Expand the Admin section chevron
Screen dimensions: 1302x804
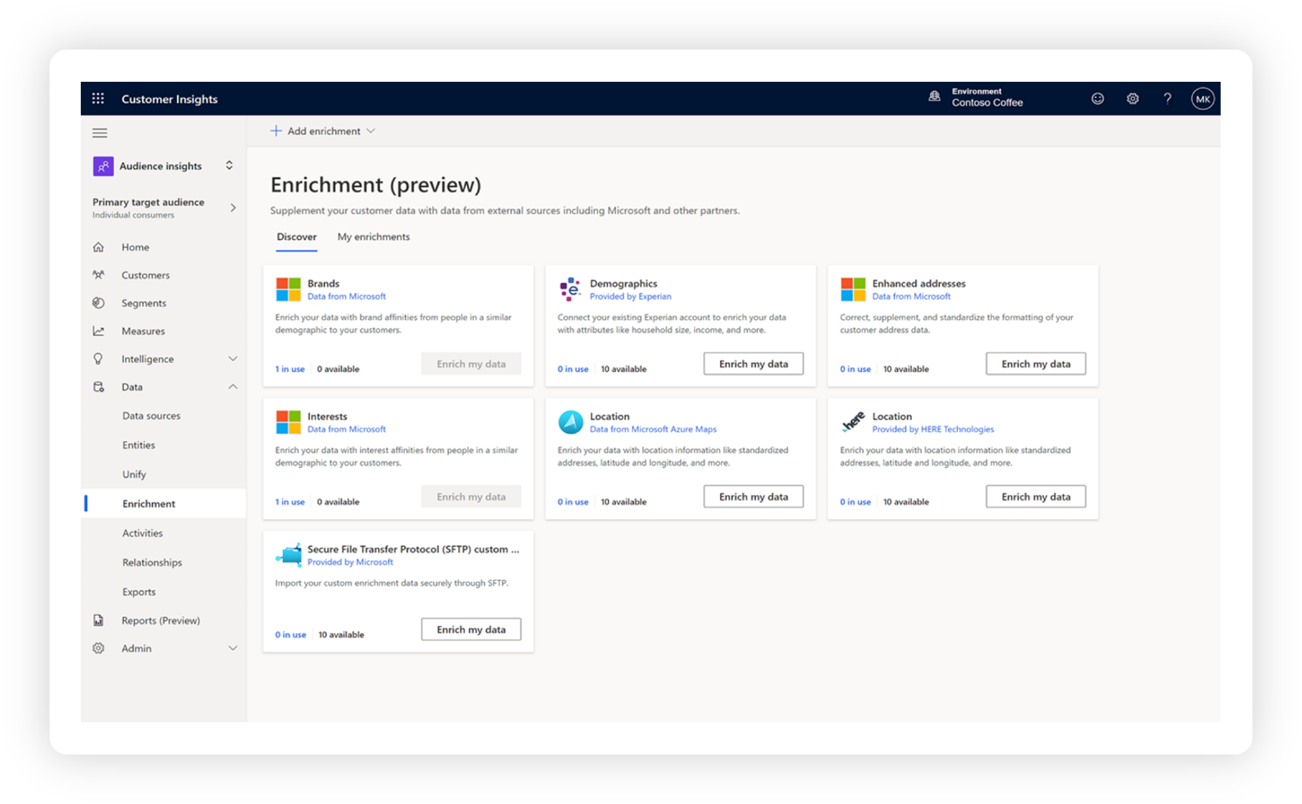[x=233, y=648]
